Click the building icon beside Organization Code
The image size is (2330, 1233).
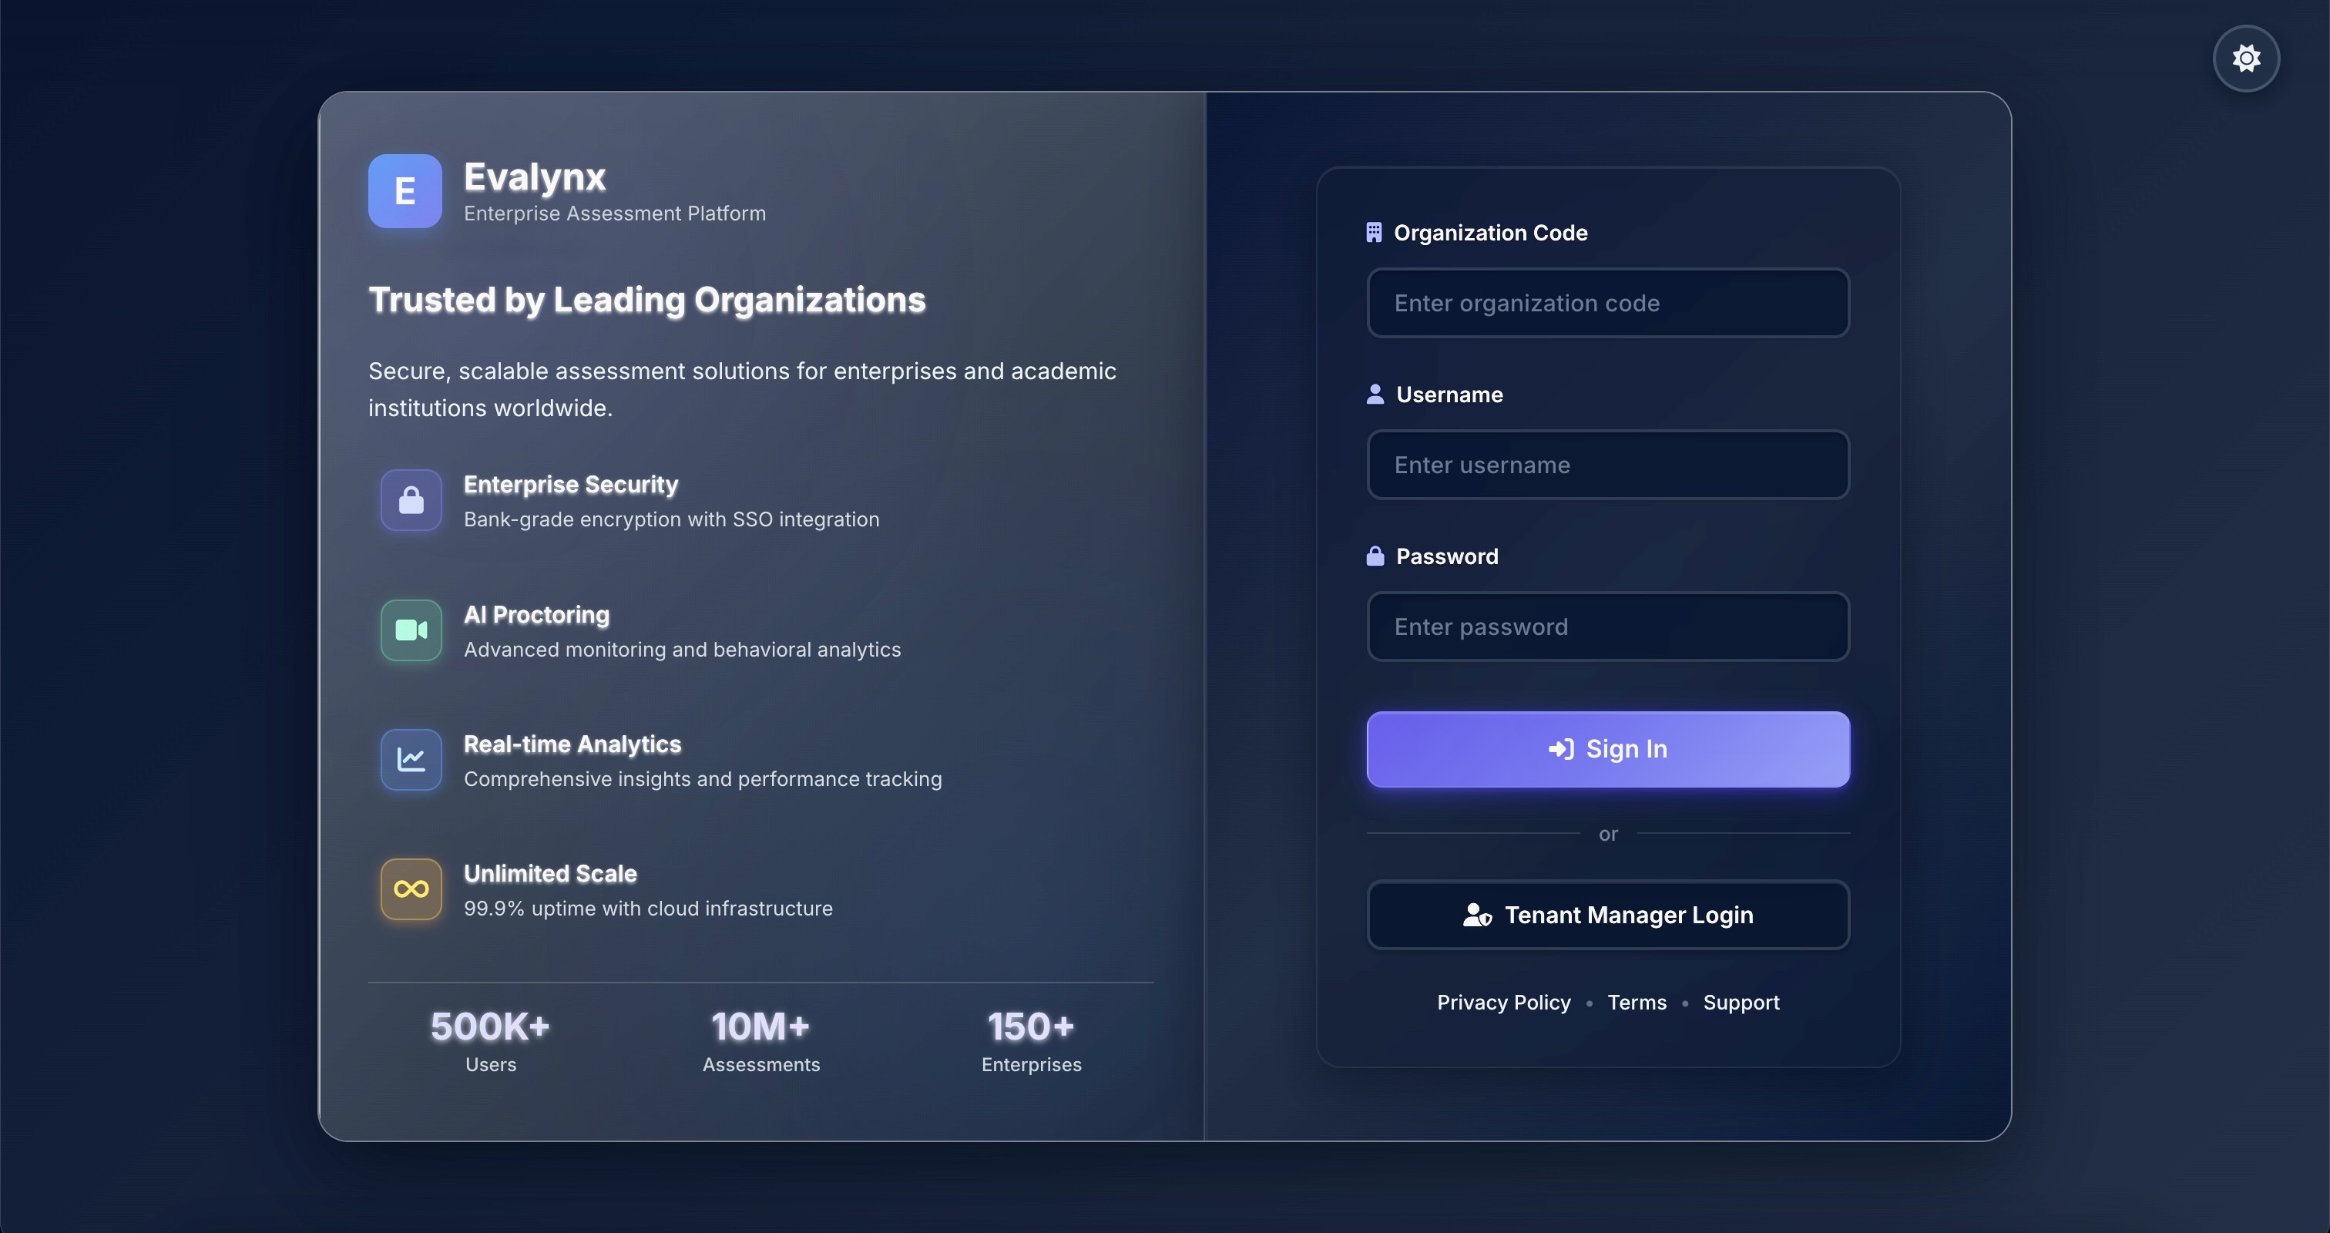coord(1373,233)
